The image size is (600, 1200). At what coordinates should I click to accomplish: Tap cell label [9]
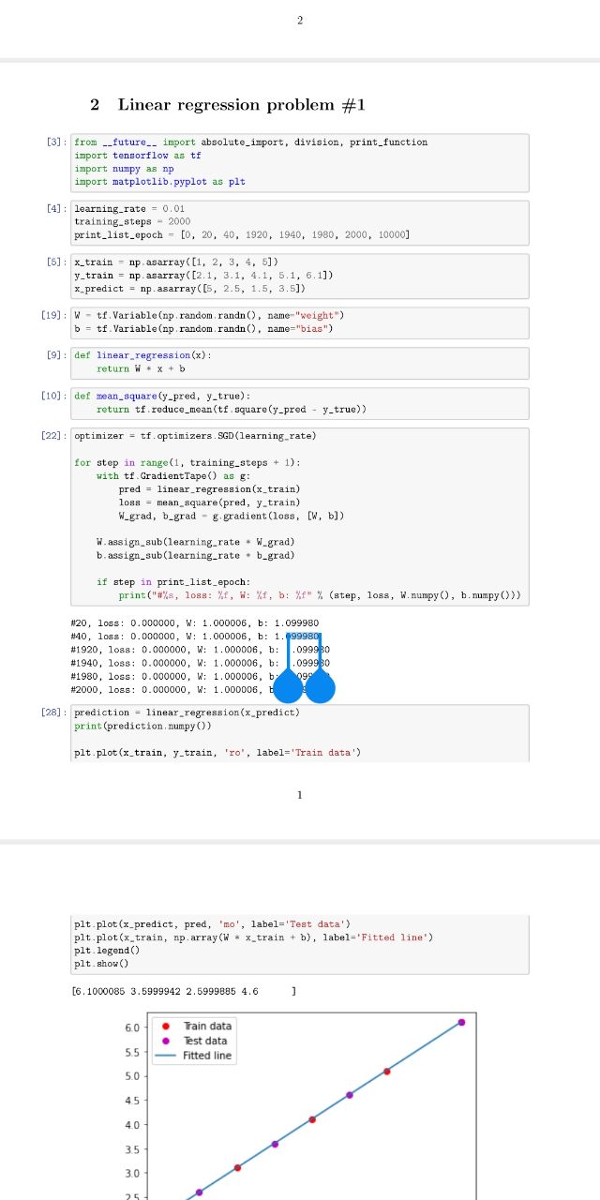click(56, 355)
